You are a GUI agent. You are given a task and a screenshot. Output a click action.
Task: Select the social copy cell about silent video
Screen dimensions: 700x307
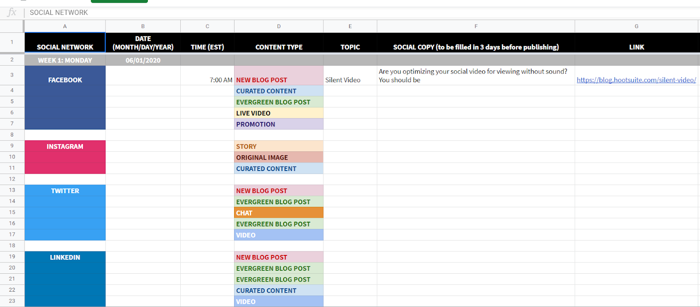point(476,75)
